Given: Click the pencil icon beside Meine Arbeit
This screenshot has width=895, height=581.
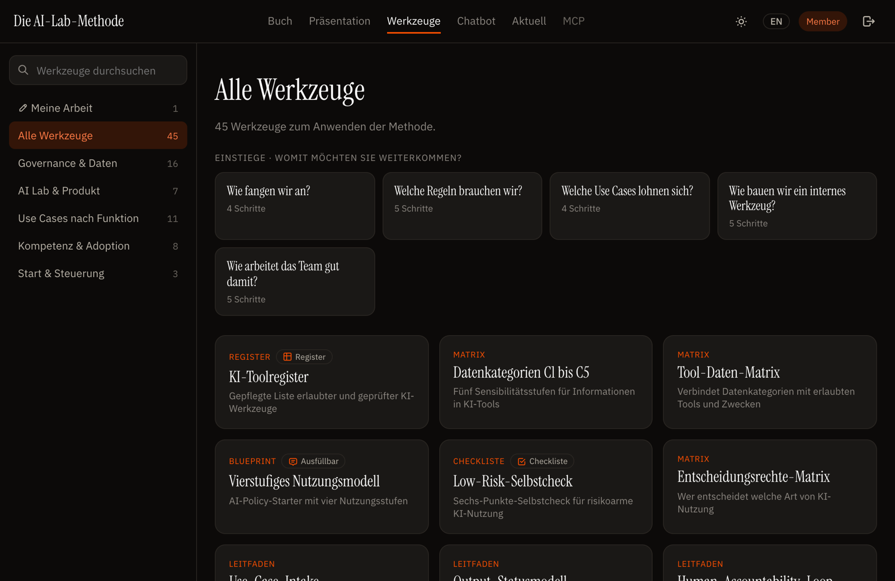Looking at the screenshot, I should click(x=23, y=108).
